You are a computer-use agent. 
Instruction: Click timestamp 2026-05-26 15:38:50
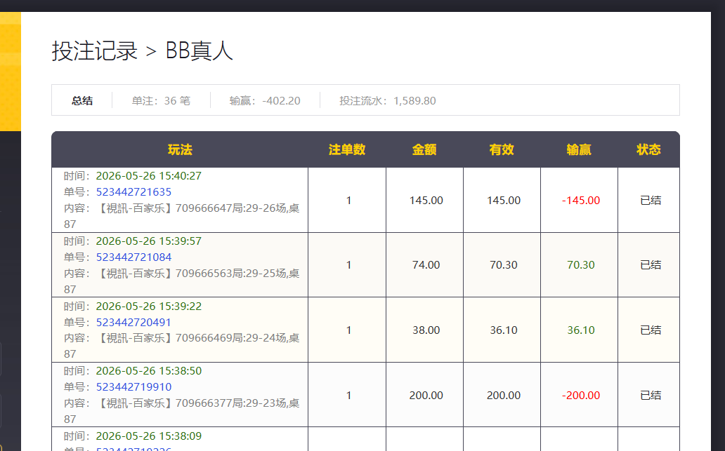click(149, 370)
